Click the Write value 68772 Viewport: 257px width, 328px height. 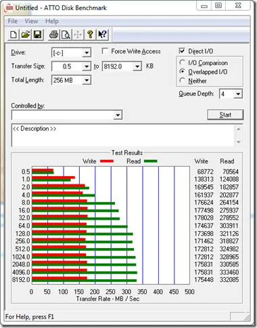[x=205, y=171]
